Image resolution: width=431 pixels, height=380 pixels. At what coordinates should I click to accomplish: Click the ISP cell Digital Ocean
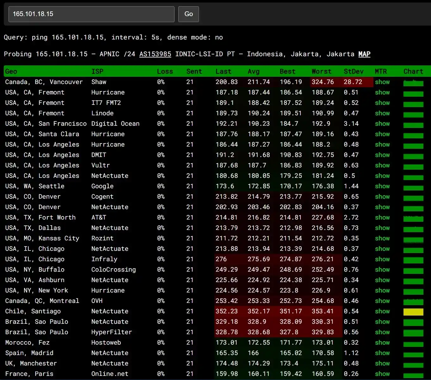[115, 124]
